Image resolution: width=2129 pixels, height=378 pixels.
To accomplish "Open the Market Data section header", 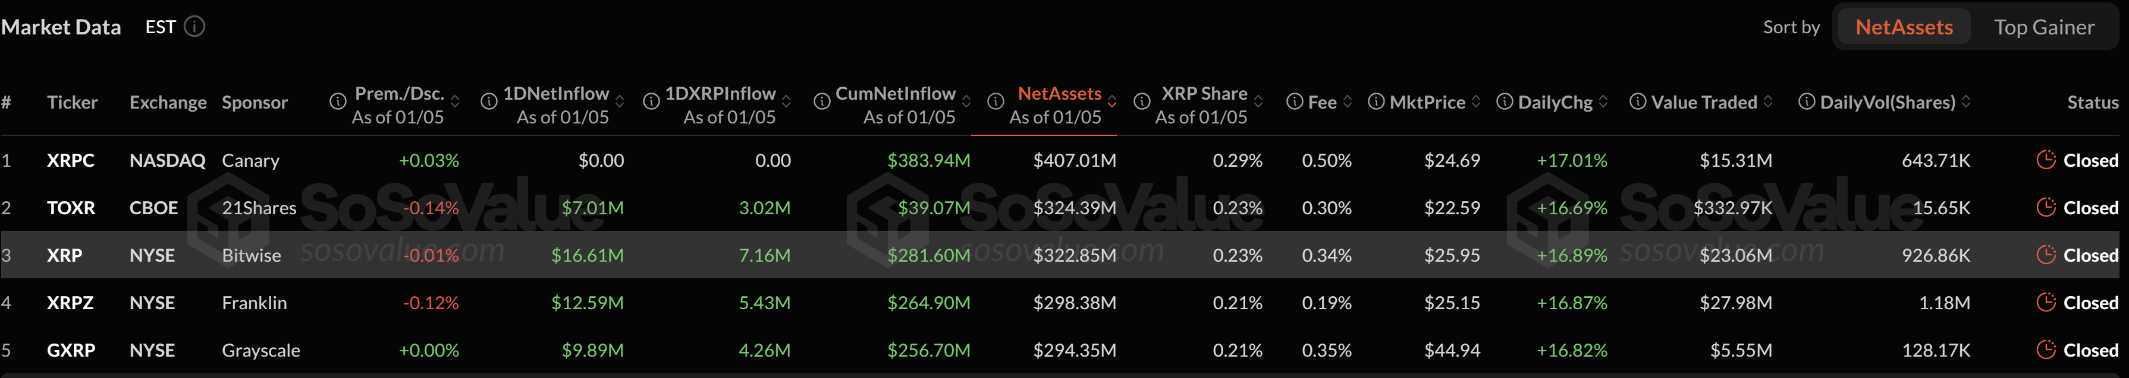I will [61, 27].
